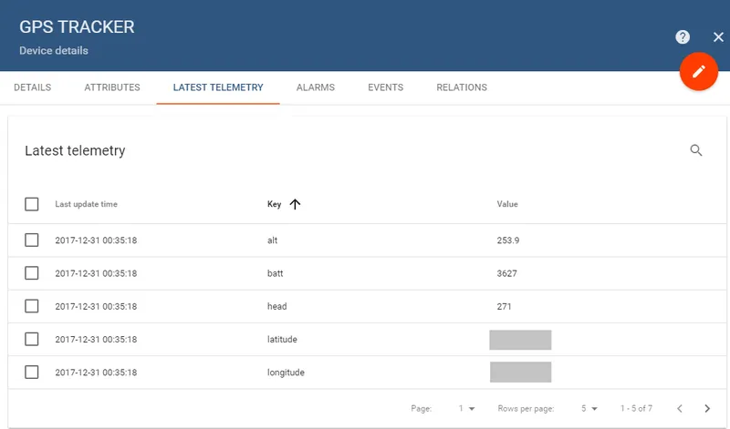Open the Alarms tab
Image resolution: width=730 pixels, height=429 pixels.
tap(315, 87)
